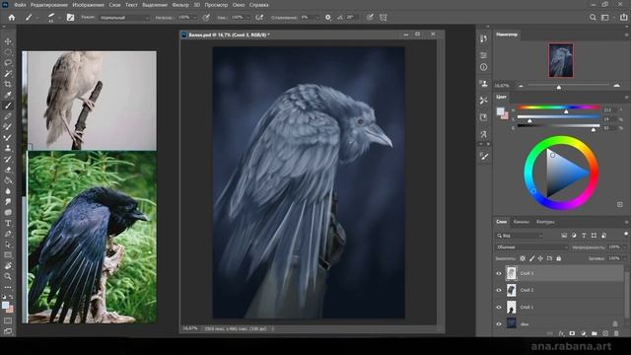Select the Type tool
The image size is (631, 355).
8,223
